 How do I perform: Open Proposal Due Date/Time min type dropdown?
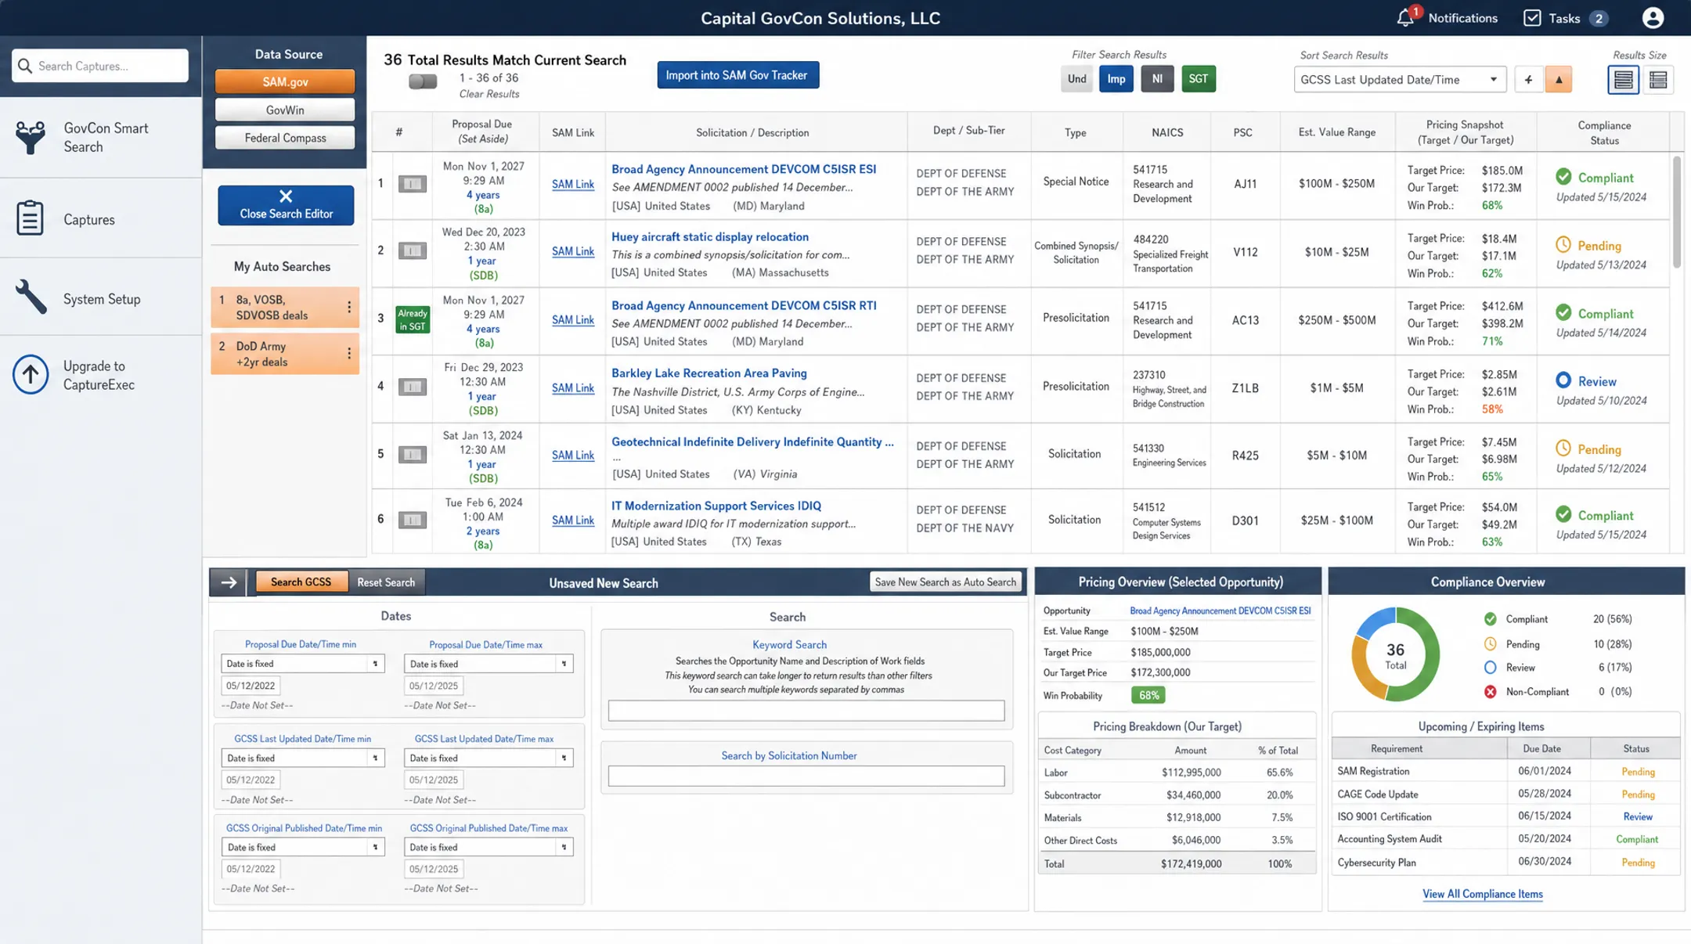tap(302, 664)
